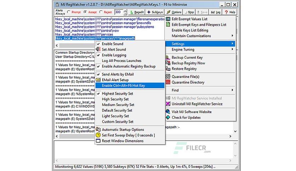Expand the Engine Tuning submenu
Viewport: 296px width, 171px height.
click(x=200, y=49)
